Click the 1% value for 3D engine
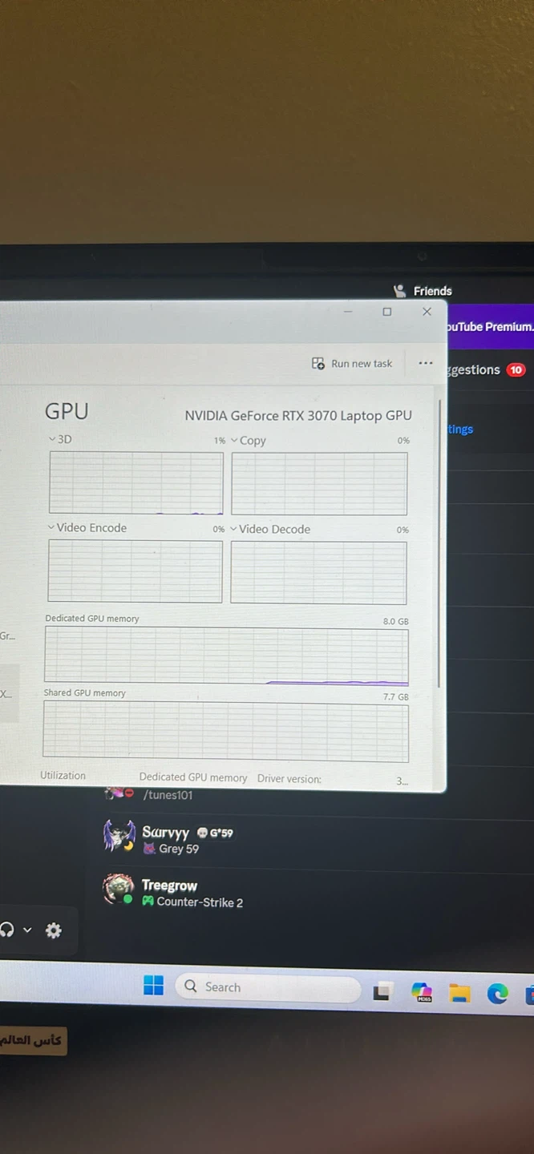This screenshot has height=1154, width=534. pos(219,441)
